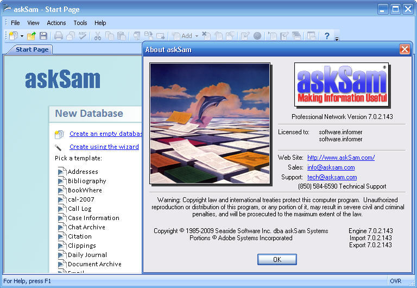
Task: Click Create an empty database link
Action: point(105,134)
